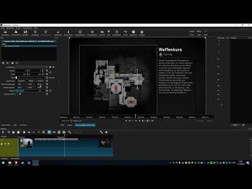The image size is (252, 189).
Task: Save preset with plus beside Voreinstellung
Action: [x=50, y=67]
